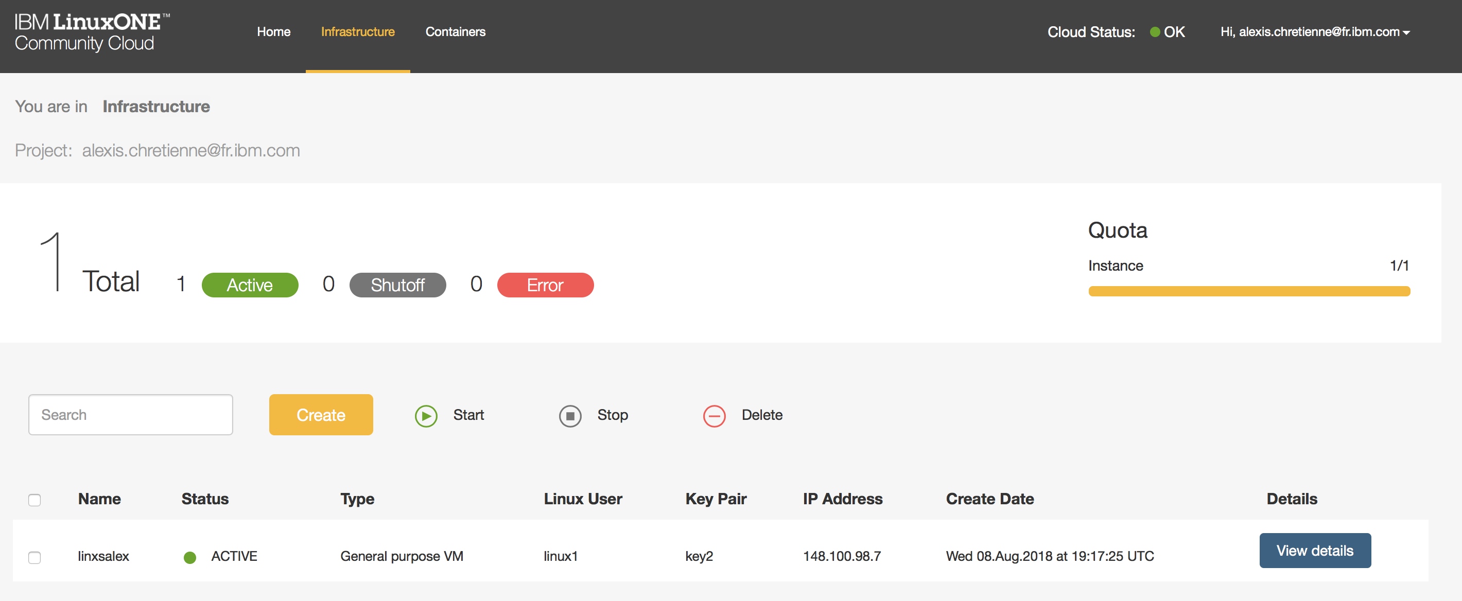Click the green Start play icon
1462x601 pixels.
[426, 415]
